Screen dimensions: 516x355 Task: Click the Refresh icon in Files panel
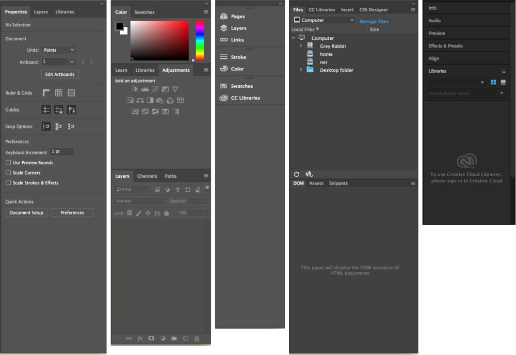pos(297,175)
